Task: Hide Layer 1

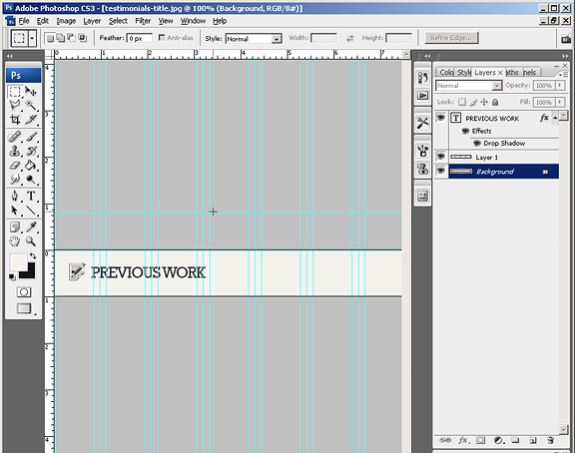Action: coord(441,157)
